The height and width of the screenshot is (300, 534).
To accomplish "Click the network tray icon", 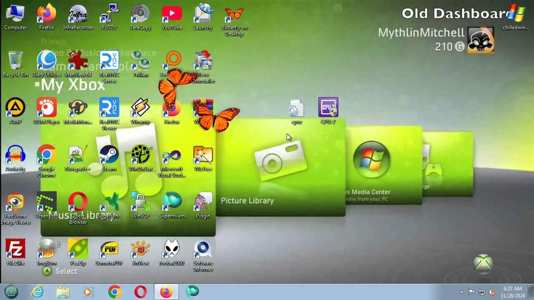I will [x=482, y=292].
